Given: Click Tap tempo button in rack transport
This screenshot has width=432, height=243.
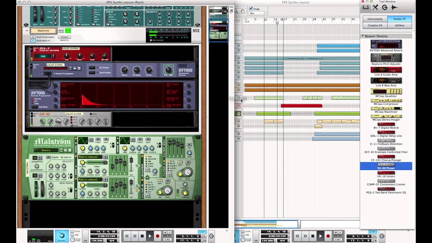Looking at the screenshot, I should click(85, 236).
